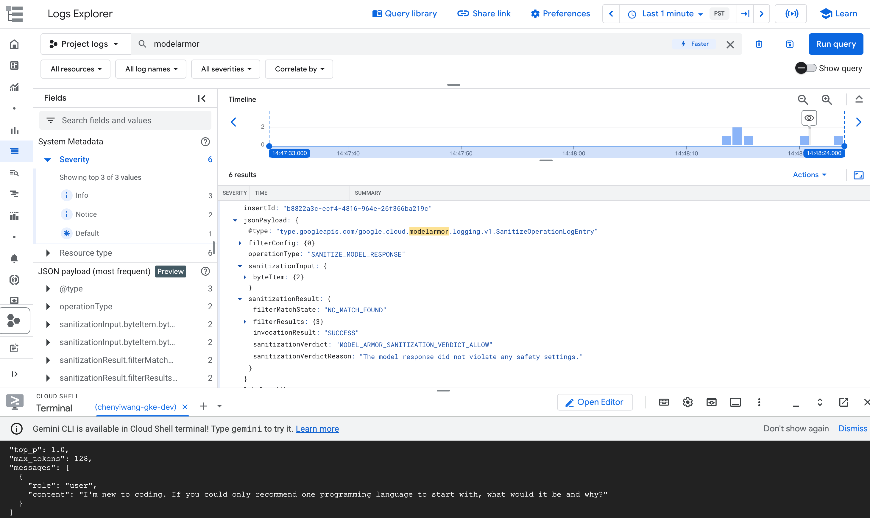Open the notifications bell in the sidebar
Image resolution: width=870 pixels, height=518 pixels.
tap(14, 259)
